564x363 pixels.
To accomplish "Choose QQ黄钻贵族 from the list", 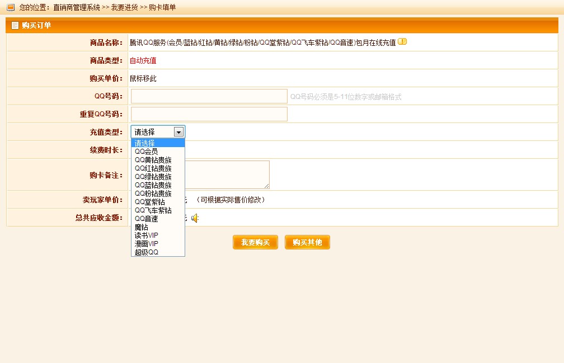I will (x=158, y=160).
